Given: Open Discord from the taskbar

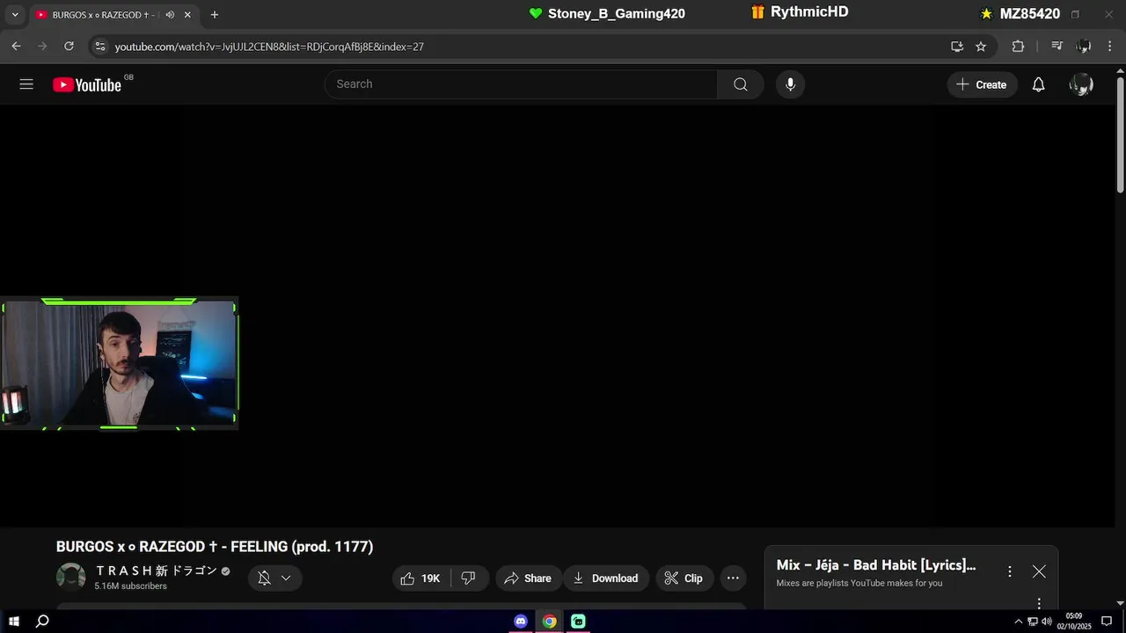Looking at the screenshot, I should 521,621.
